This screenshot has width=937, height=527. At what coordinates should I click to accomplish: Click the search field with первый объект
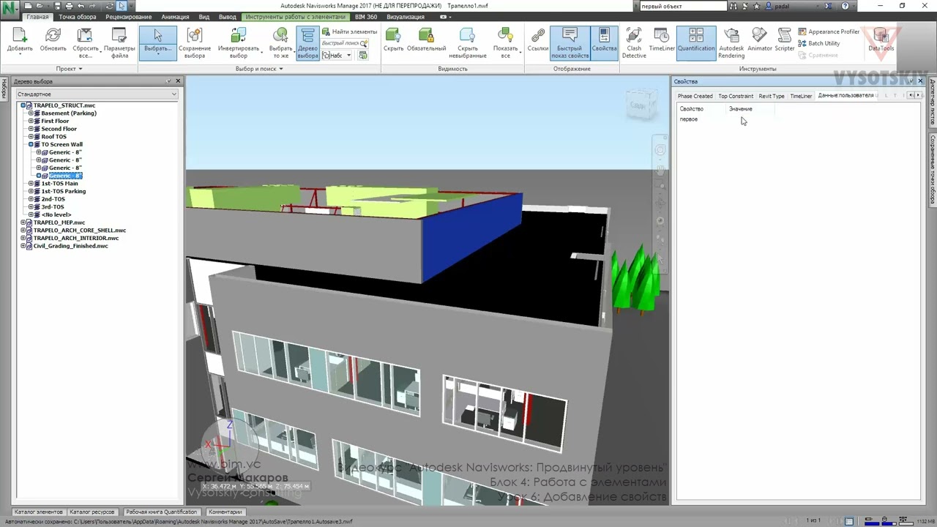[683, 6]
